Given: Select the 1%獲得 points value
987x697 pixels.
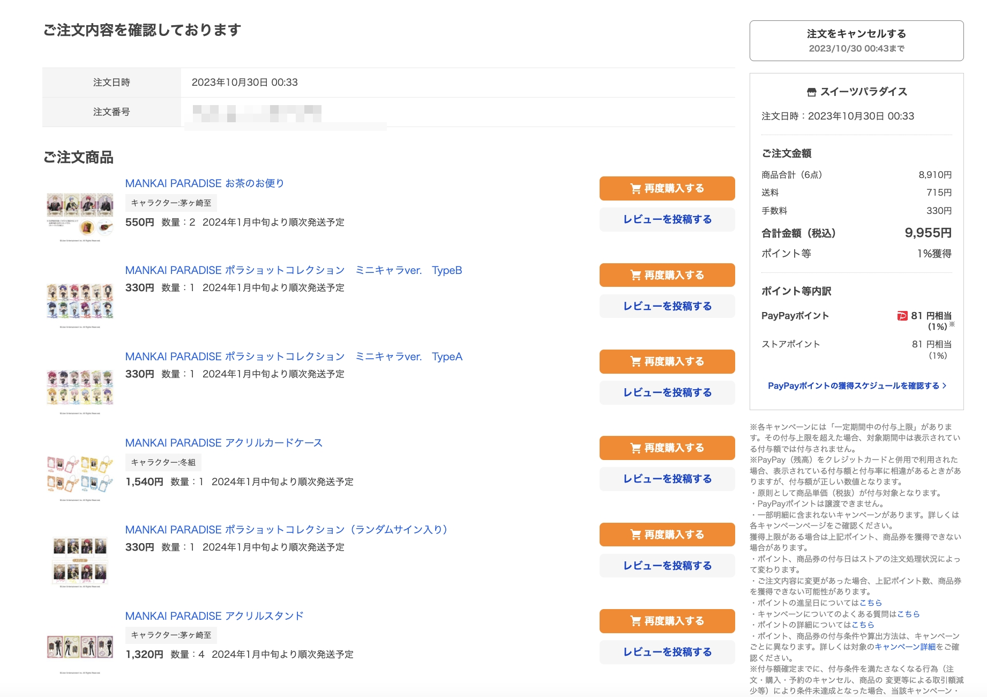Looking at the screenshot, I should (x=934, y=254).
